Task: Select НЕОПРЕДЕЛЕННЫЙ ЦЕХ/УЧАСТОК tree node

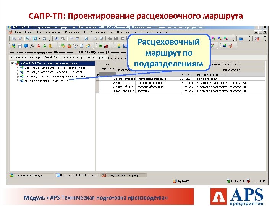Action: (x=47, y=81)
